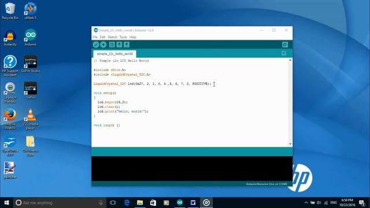
Task: Click the LiquidCrystal_I2C lcd declaration line
Action: point(153,84)
